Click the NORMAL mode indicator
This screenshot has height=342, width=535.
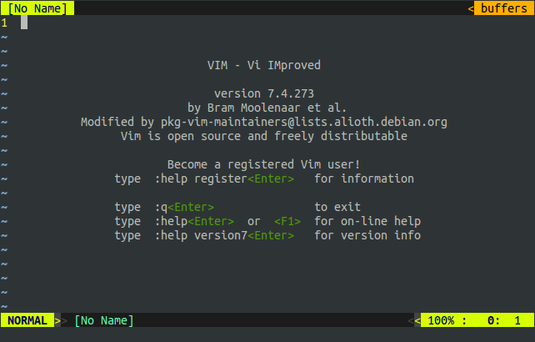(27, 320)
